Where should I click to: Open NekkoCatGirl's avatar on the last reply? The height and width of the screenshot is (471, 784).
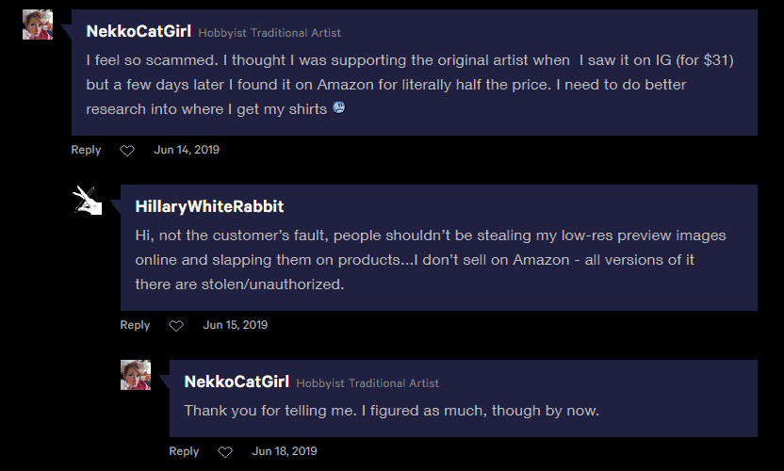[x=136, y=375]
